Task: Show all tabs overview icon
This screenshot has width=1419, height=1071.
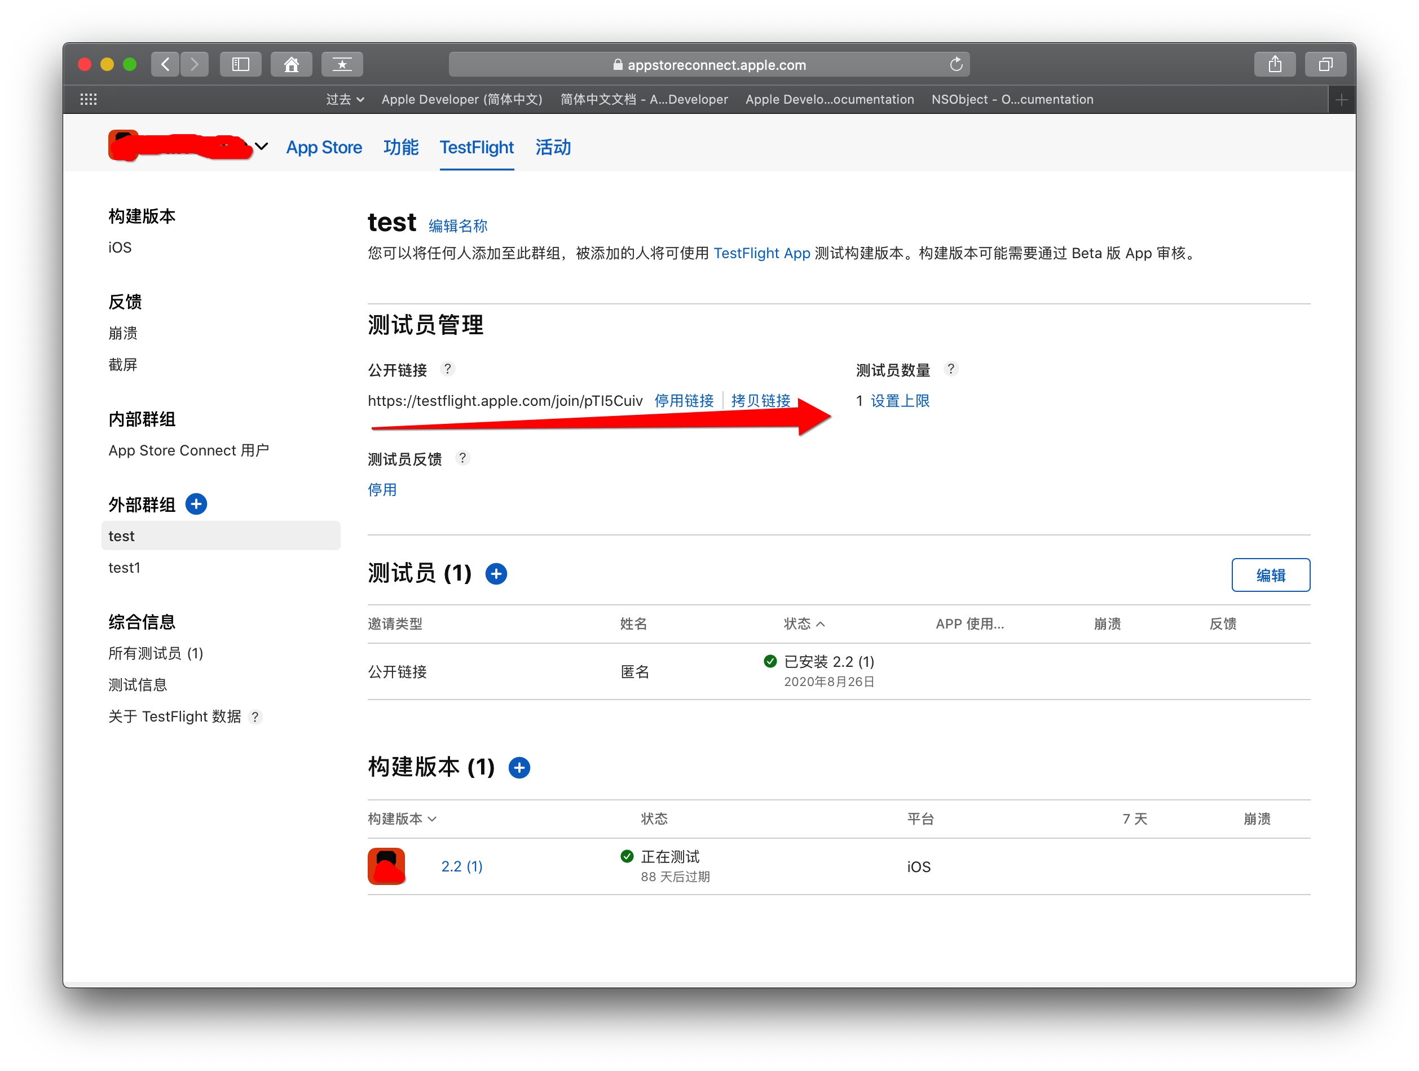Action: pos(1325,64)
